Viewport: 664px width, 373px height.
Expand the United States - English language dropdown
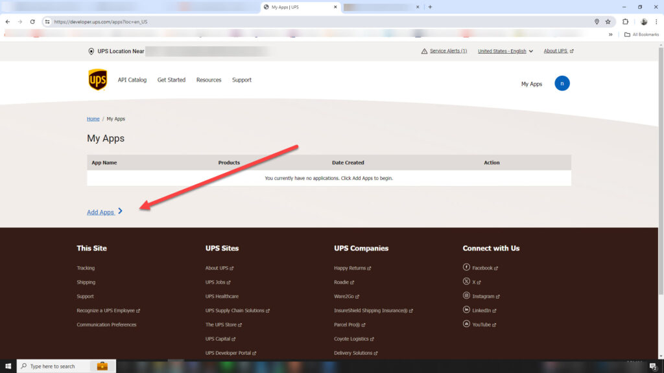tap(505, 51)
